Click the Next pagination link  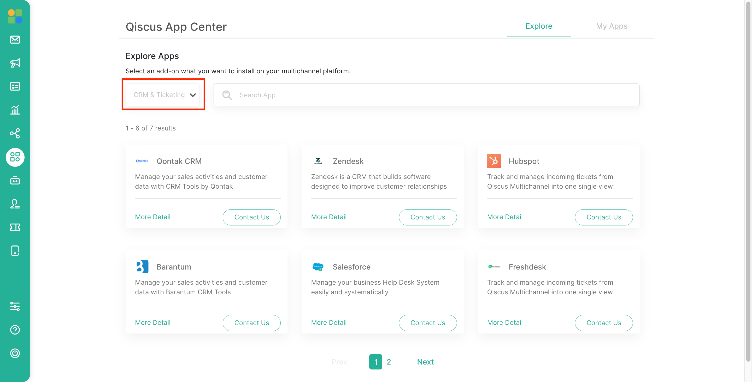click(x=425, y=362)
